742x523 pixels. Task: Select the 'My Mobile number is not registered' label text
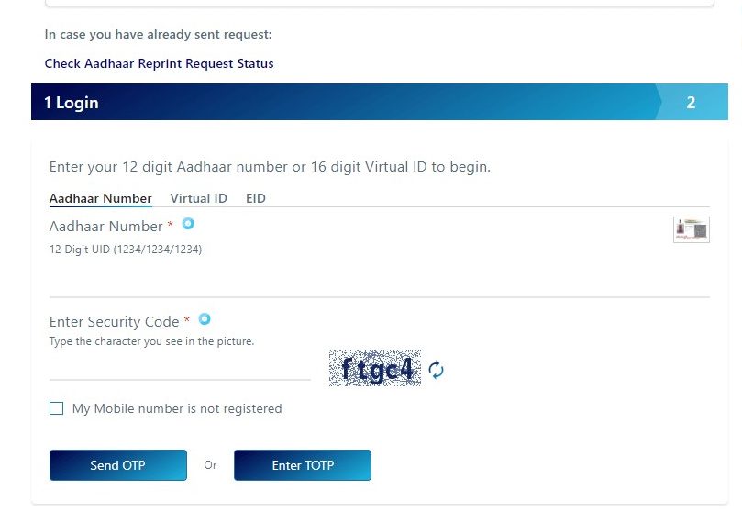177,408
